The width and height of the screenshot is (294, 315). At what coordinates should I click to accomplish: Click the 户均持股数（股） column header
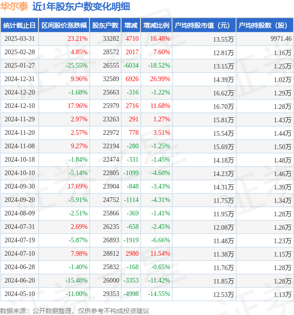(x=265, y=25)
